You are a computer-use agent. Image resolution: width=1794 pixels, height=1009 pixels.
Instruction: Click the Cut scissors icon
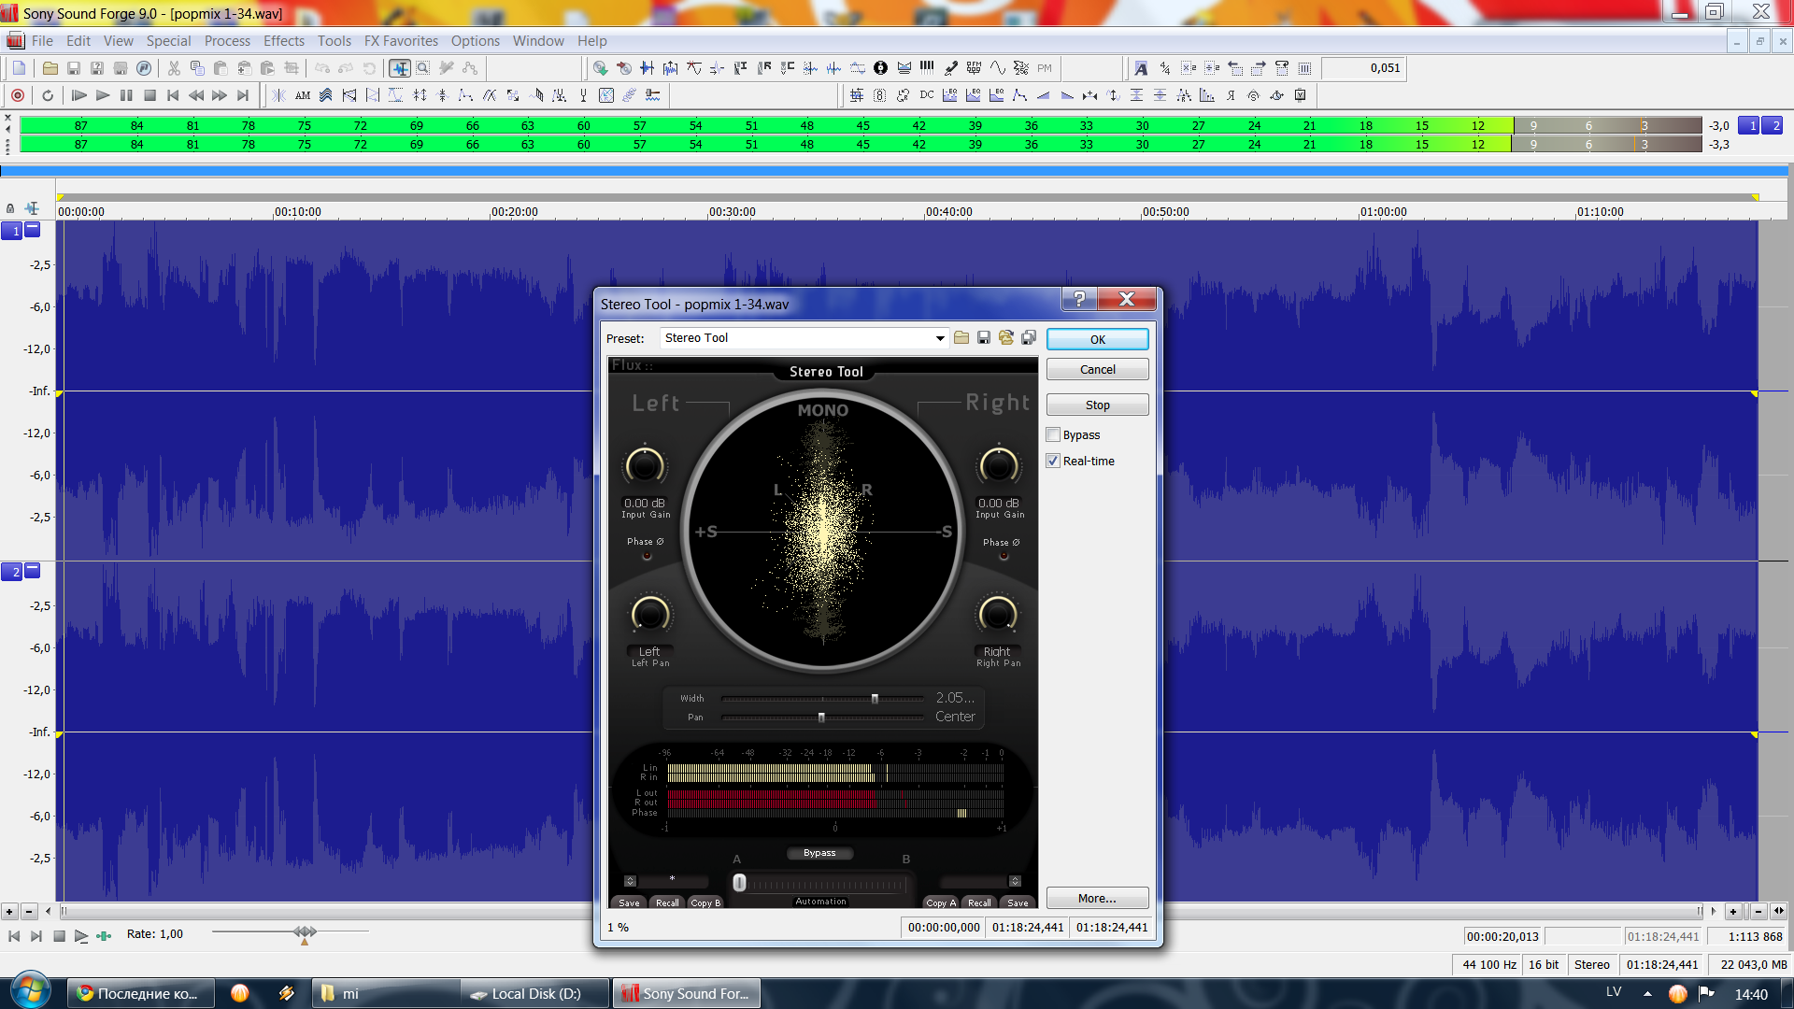click(174, 68)
